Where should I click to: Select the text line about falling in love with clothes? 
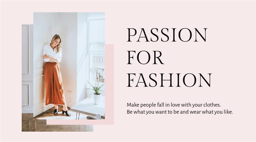point(174,105)
